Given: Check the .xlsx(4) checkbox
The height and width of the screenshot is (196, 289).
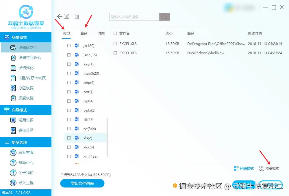Looking at the screenshot, I should (x=69, y=147).
